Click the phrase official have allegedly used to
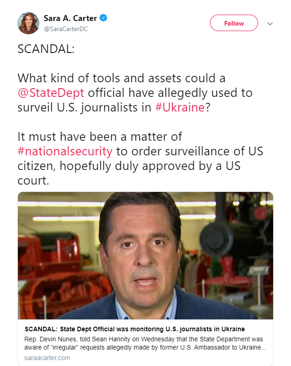 (170, 93)
